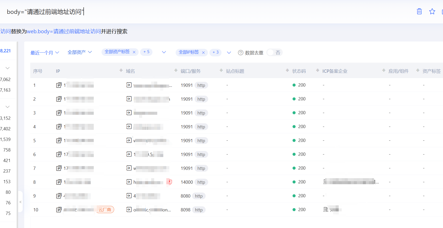Open the 最近一个月 time range dropdown
Screen dimensions: 443x228
[x=45, y=52]
